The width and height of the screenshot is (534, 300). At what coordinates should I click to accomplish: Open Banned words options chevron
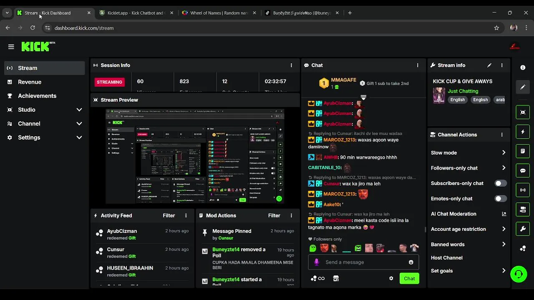pyautogui.click(x=504, y=244)
